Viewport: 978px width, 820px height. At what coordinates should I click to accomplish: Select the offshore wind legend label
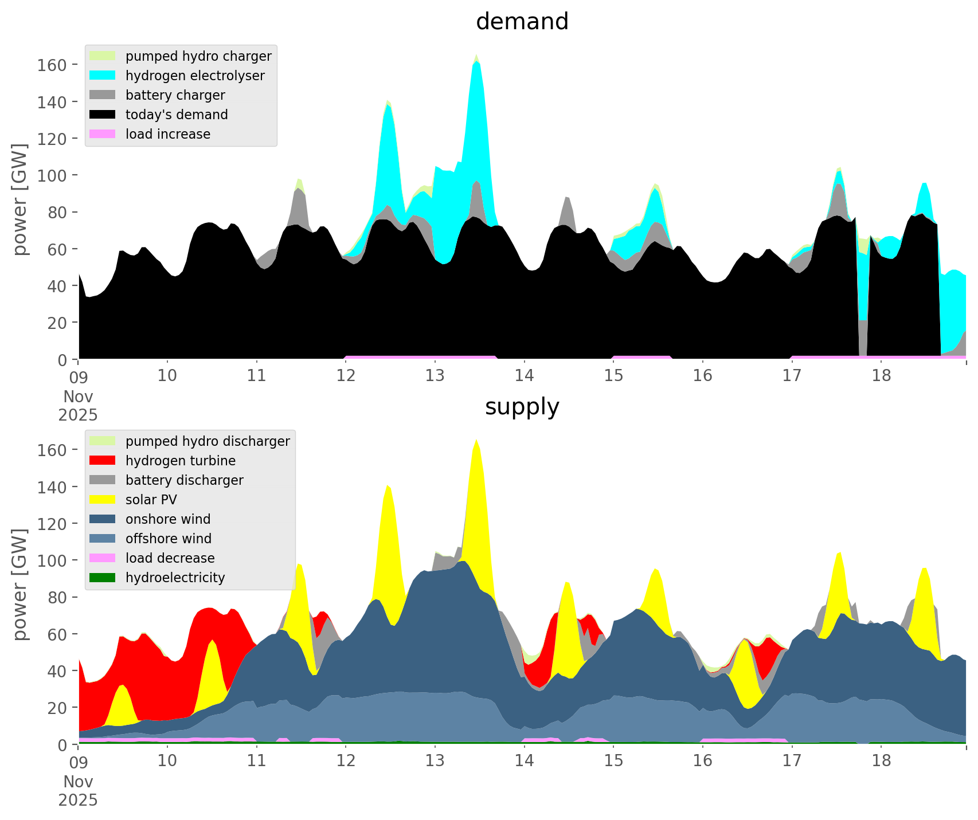pyautogui.click(x=169, y=539)
